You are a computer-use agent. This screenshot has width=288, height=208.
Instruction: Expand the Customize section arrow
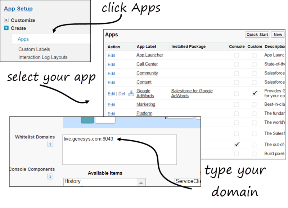(x=6, y=20)
